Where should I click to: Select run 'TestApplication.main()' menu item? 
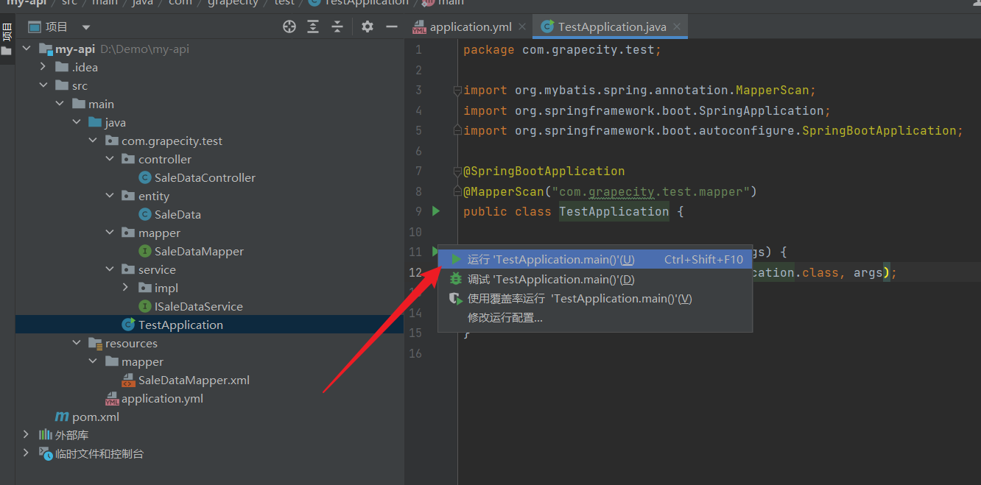[x=550, y=259]
